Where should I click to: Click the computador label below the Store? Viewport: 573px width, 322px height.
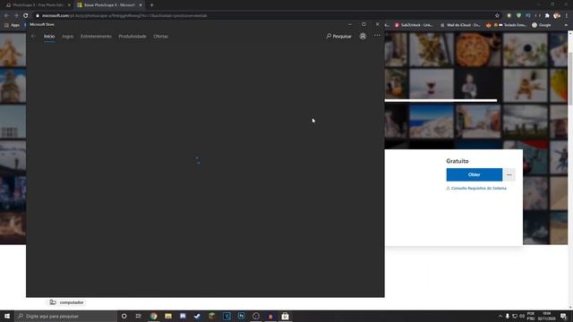point(72,302)
